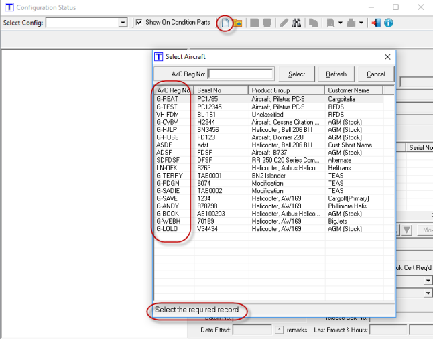Sort by the Product Group column header
Viewport: 433px width, 339px height.
pos(287,90)
